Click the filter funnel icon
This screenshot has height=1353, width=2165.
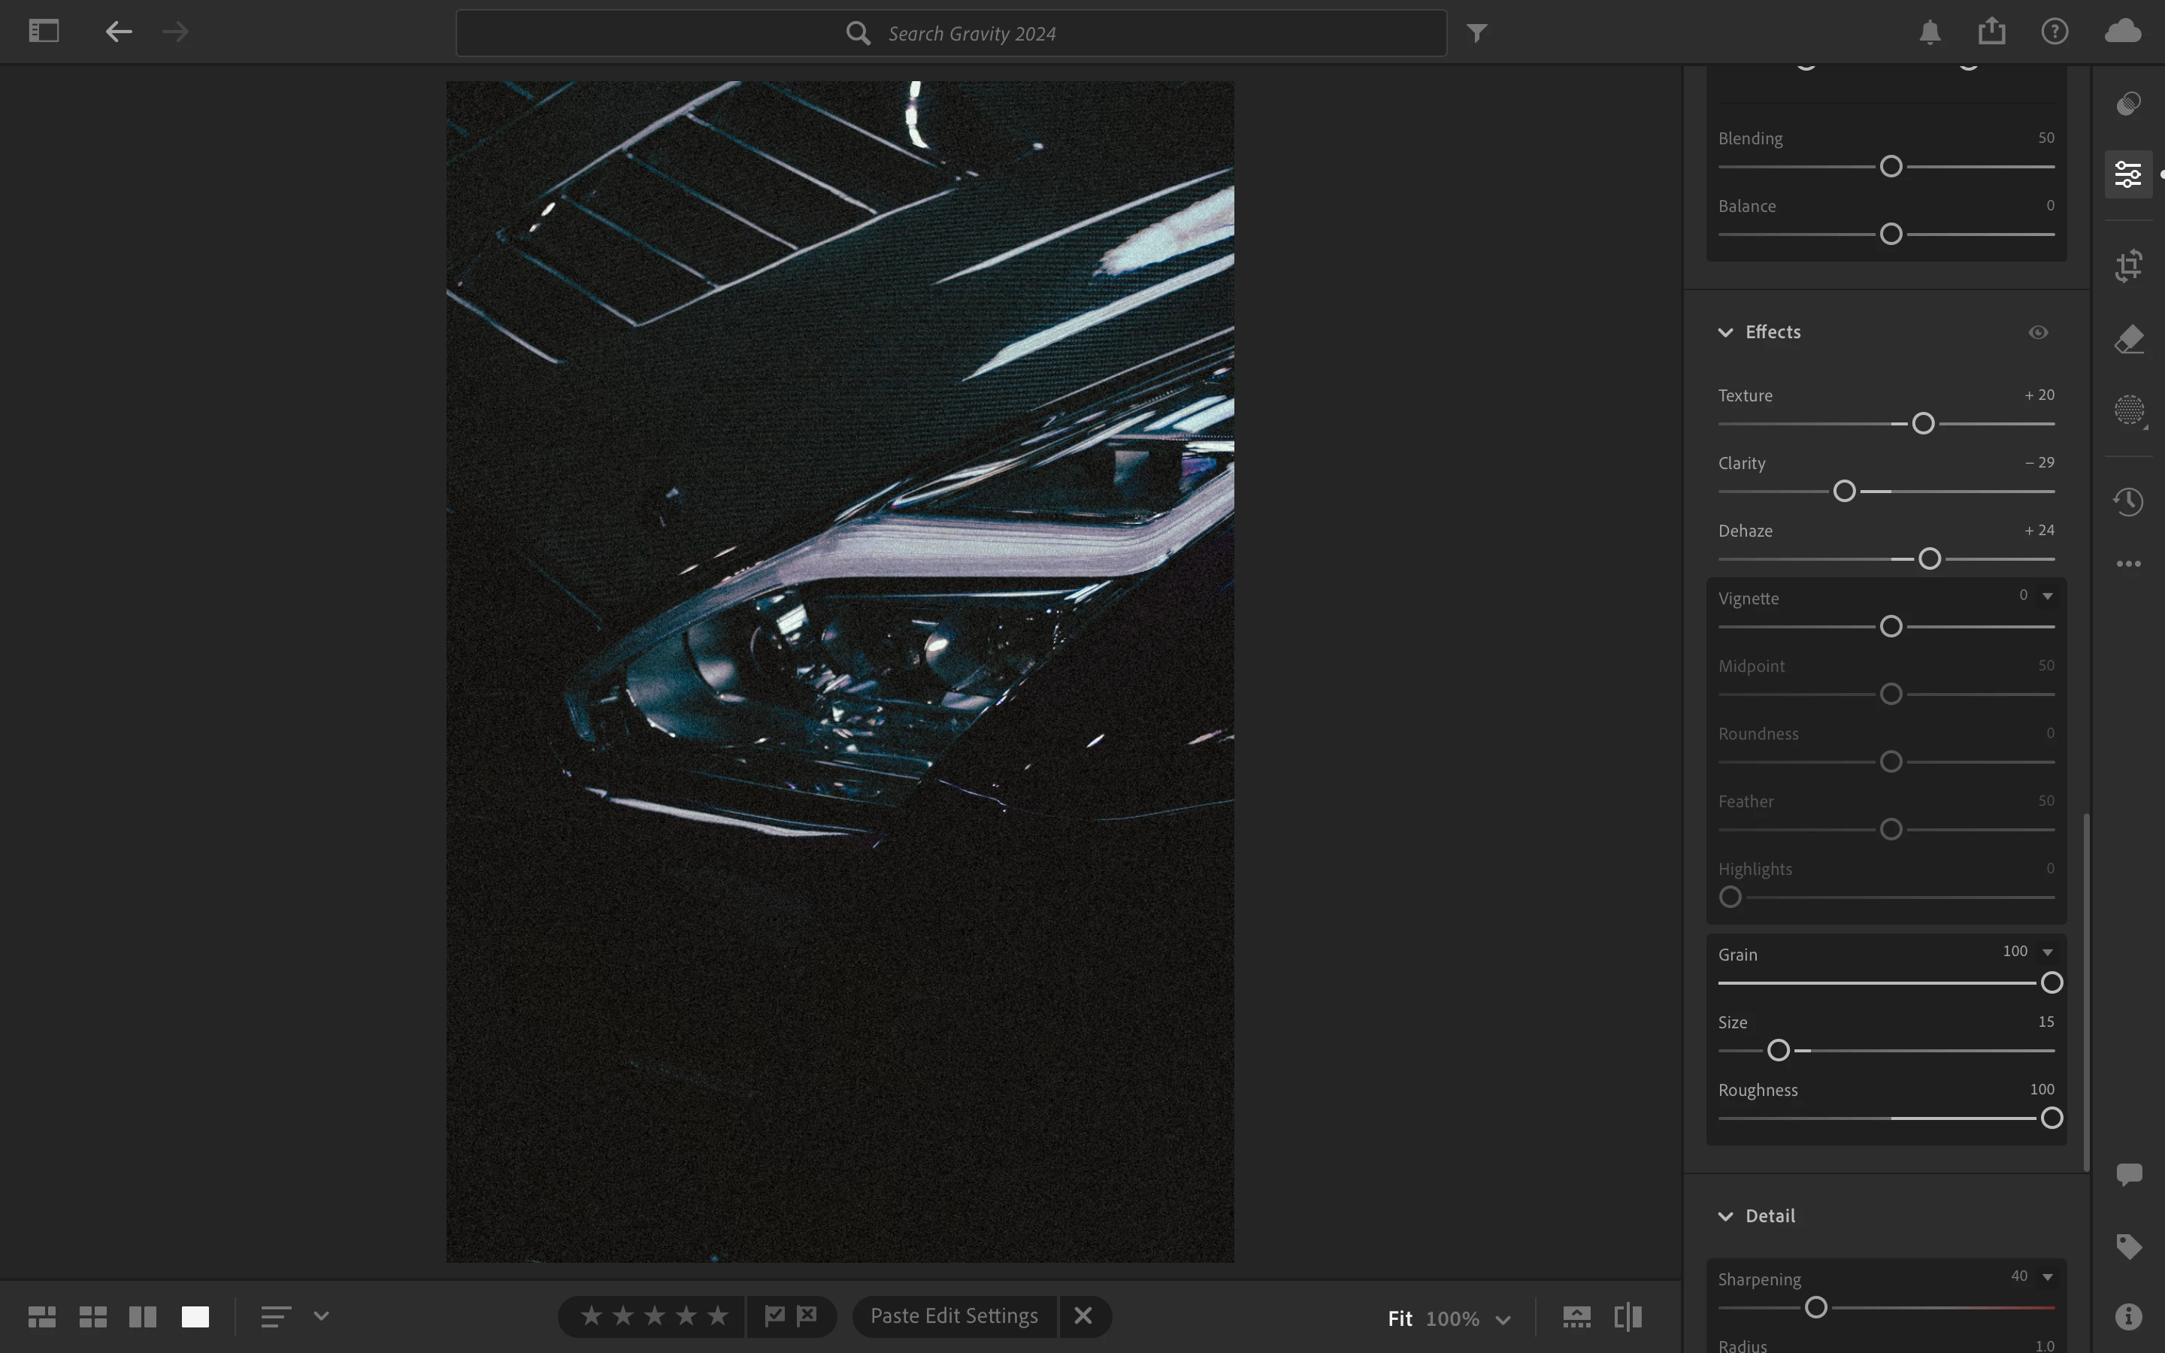point(1477,33)
